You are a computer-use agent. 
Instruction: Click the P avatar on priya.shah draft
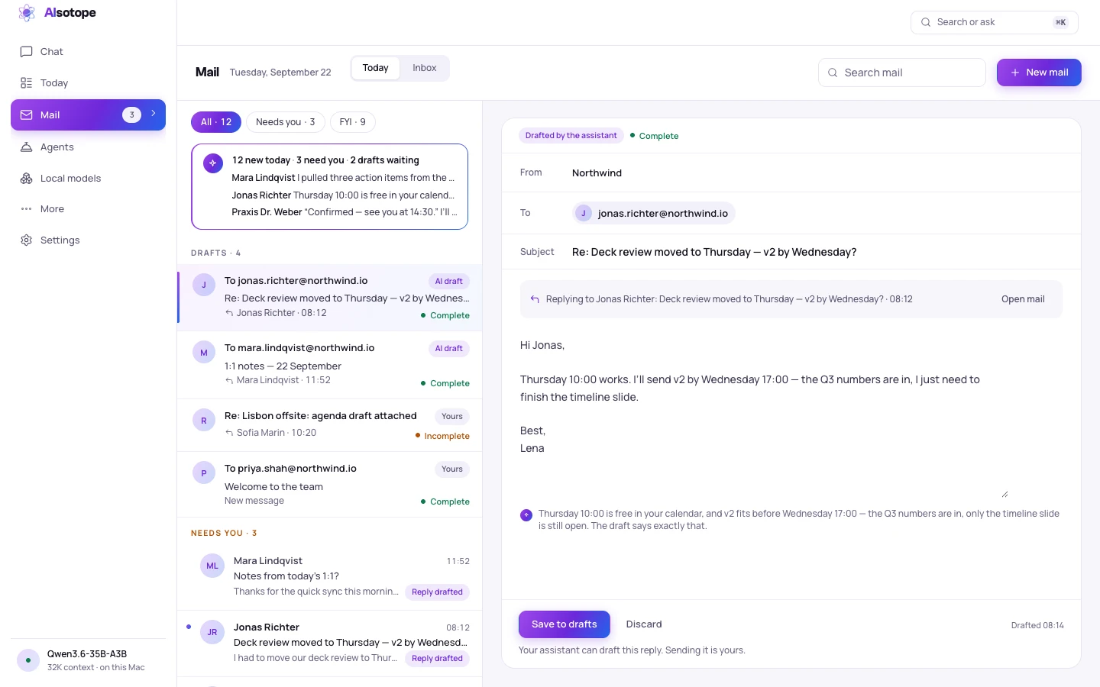204,473
